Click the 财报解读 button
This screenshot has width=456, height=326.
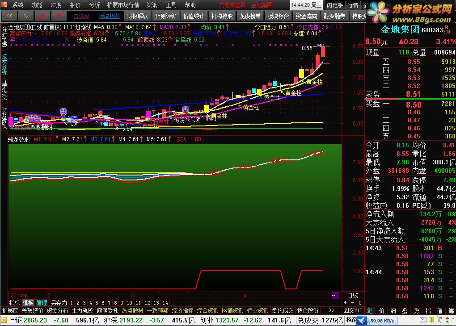[x=137, y=16]
